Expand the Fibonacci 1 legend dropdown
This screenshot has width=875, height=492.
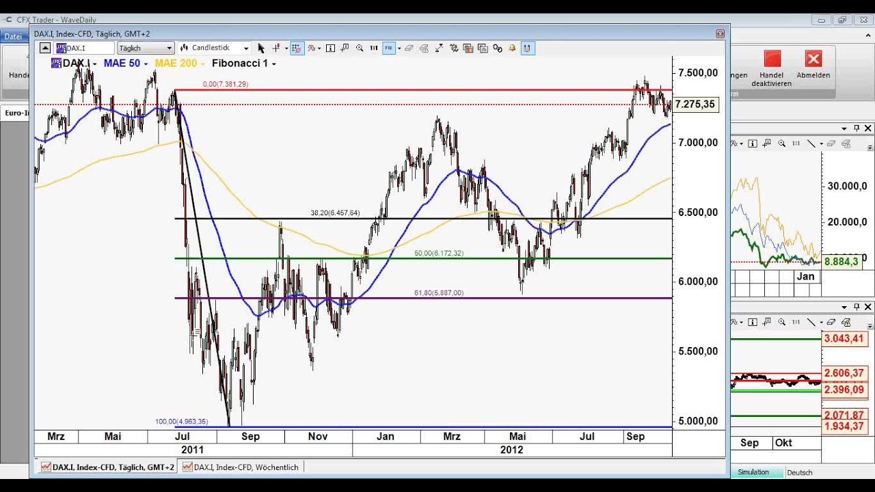(274, 64)
